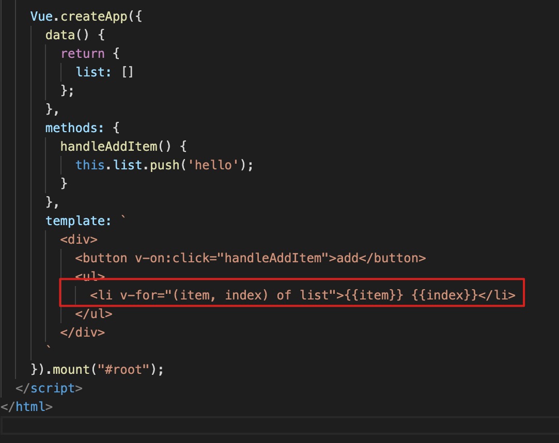Click the closing </ul> tag

[x=94, y=313]
